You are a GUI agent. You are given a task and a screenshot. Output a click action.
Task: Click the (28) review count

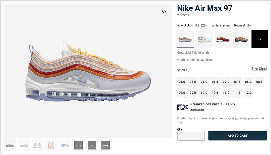(204, 25)
